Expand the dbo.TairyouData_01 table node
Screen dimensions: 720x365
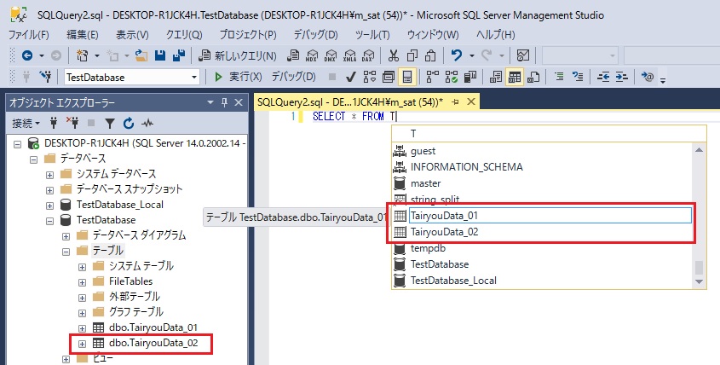pos(82,328)
